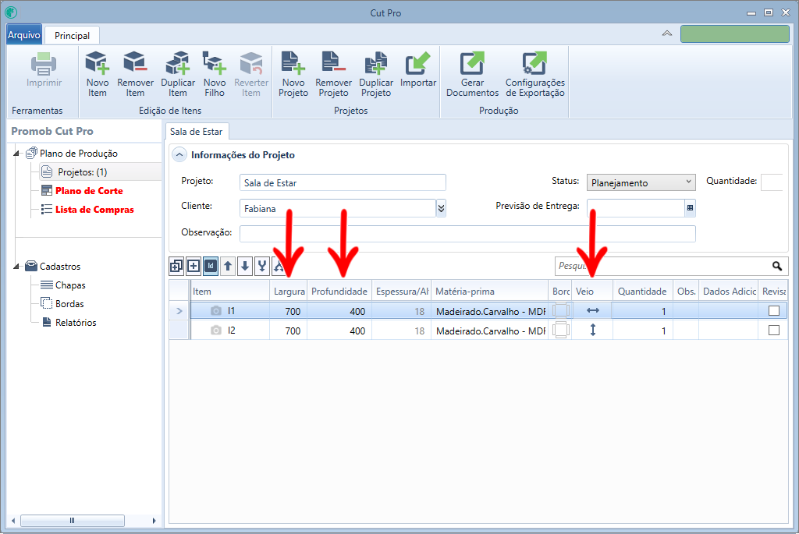Select the Sala de Estar project tab
Image resolution: width=799 pixels, height=534 pixels.
(x=197, y=131)
